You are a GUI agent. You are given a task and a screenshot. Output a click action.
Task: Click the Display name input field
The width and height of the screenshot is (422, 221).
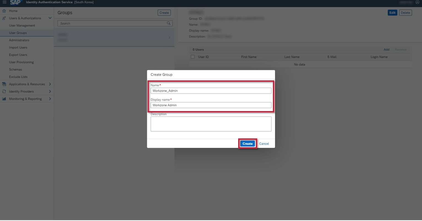coord(211,105)
